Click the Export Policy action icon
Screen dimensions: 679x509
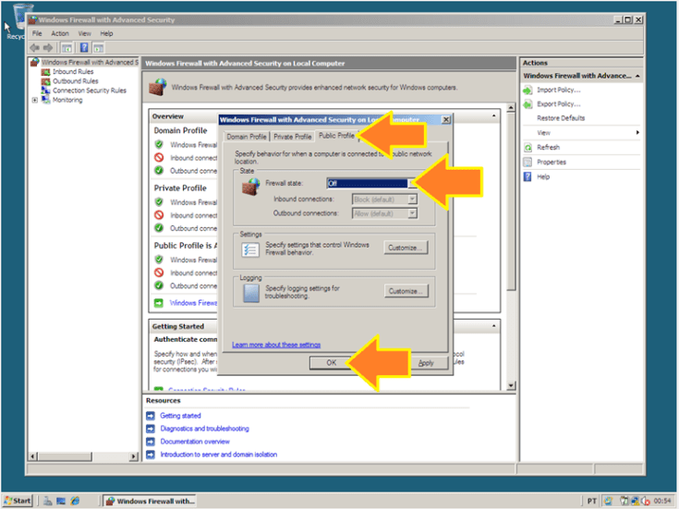[527, 103]
